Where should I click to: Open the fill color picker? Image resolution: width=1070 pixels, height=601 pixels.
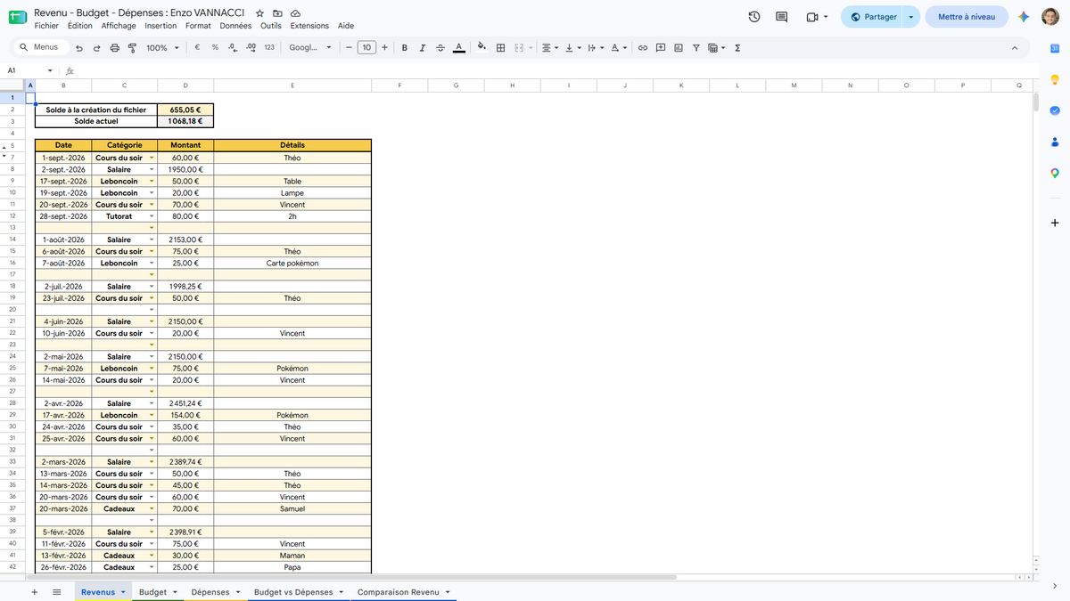[481, 47]
